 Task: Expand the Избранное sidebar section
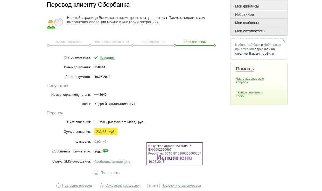tap(244, 14)
